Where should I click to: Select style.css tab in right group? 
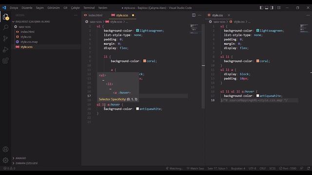pyautogui.click(x=217, y=15)
